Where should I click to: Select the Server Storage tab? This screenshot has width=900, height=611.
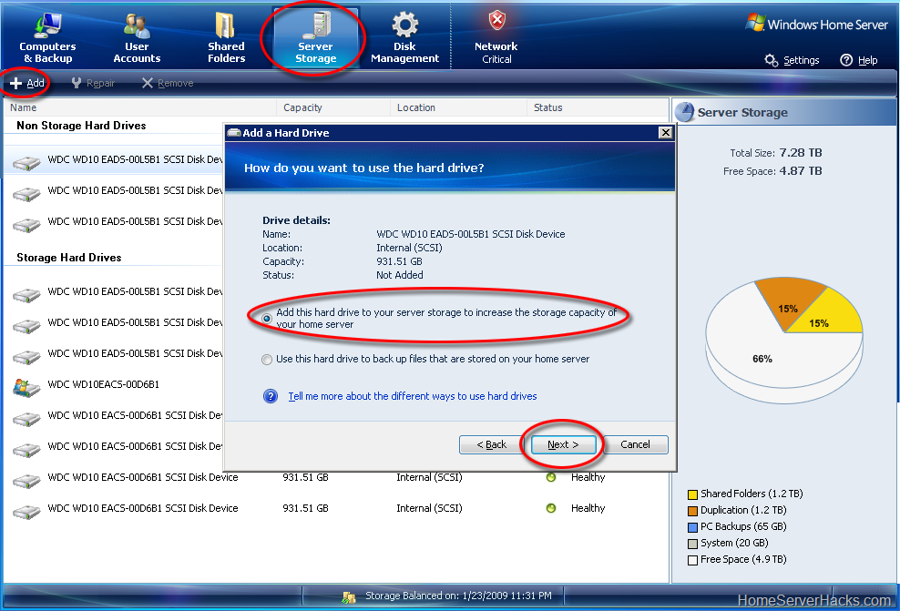[x=316, y=38]
